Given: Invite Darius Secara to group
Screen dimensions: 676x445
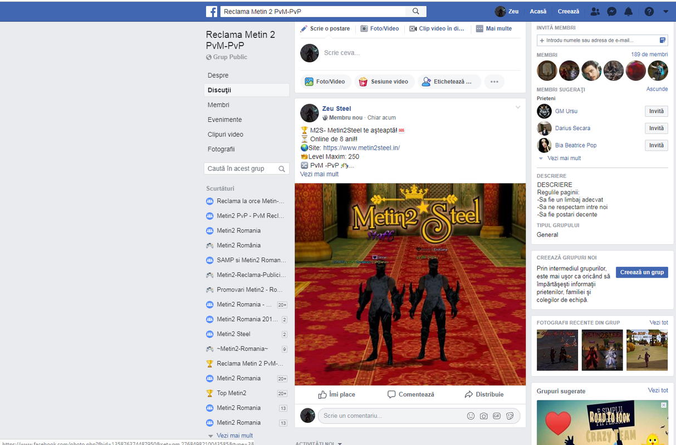Looking at the screenshot, I should (x=657, y=128).
